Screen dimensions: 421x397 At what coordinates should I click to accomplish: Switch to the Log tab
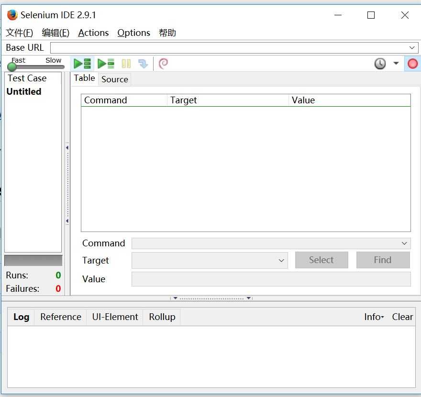coord(21,317)
